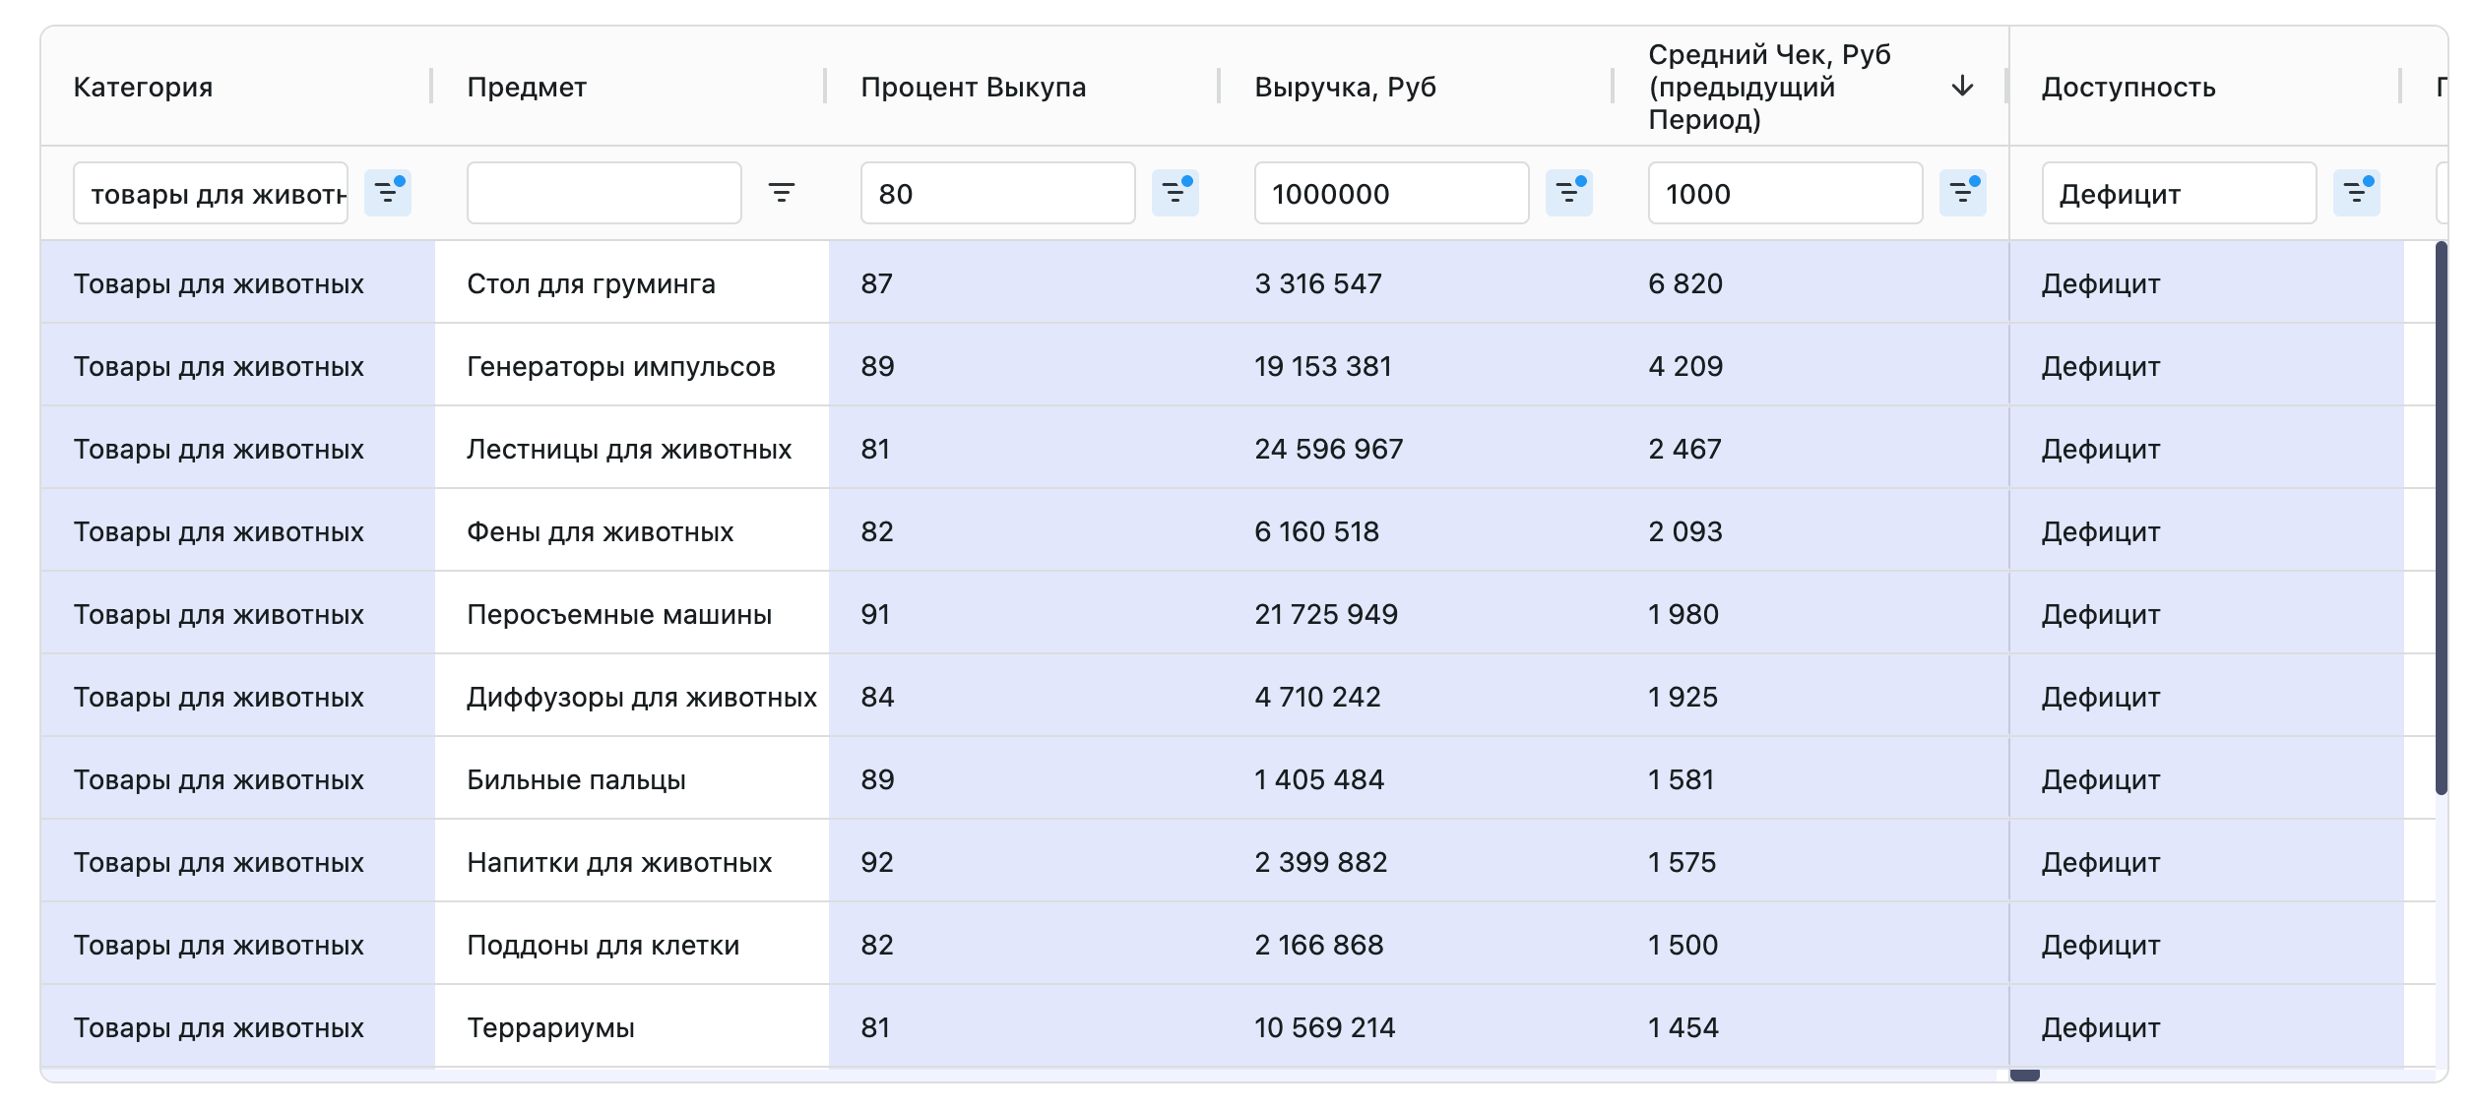The image size is (2477, 1110).
Task: Sort by the Процент Выкупа header
Action: click(x=973, y=87)
